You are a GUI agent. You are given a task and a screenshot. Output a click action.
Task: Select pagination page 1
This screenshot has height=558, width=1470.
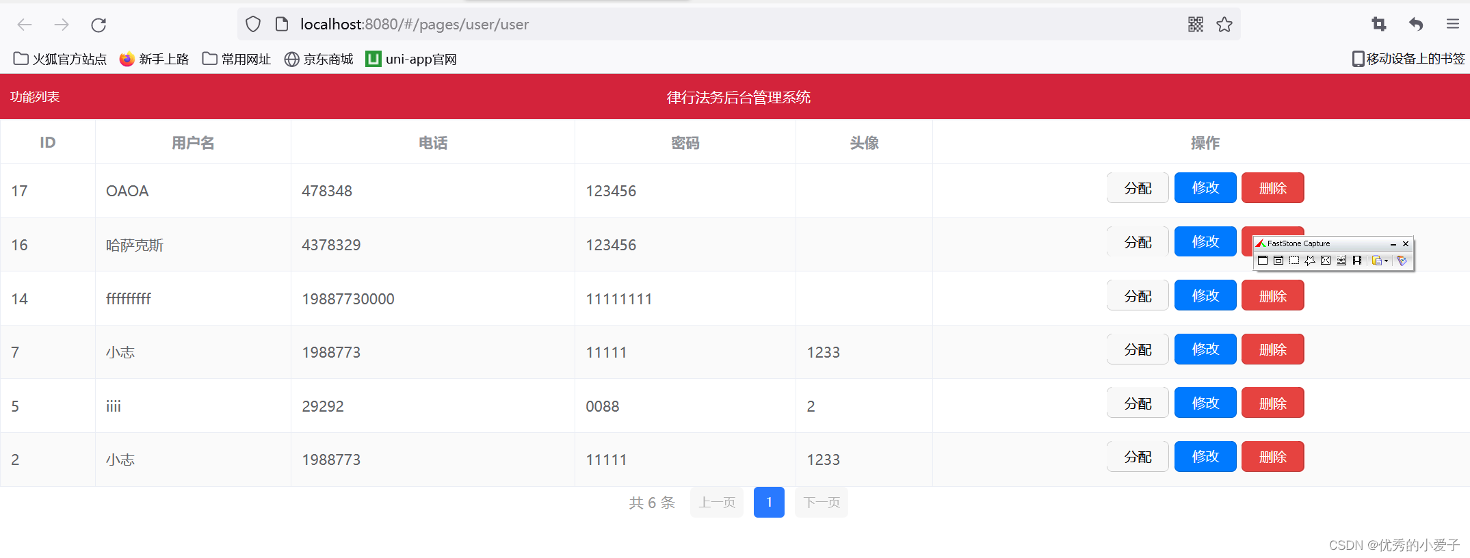pos(769,503)
